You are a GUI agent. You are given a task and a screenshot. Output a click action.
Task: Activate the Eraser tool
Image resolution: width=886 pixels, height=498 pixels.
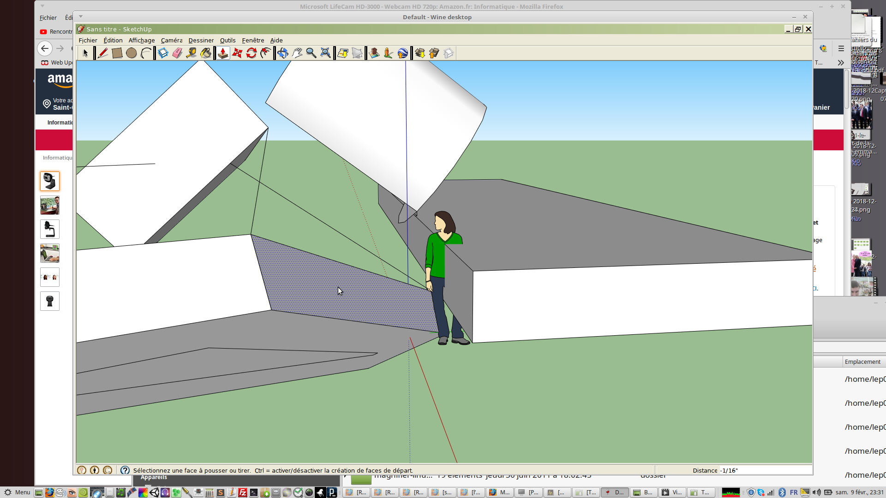click(x=177, y=53)
